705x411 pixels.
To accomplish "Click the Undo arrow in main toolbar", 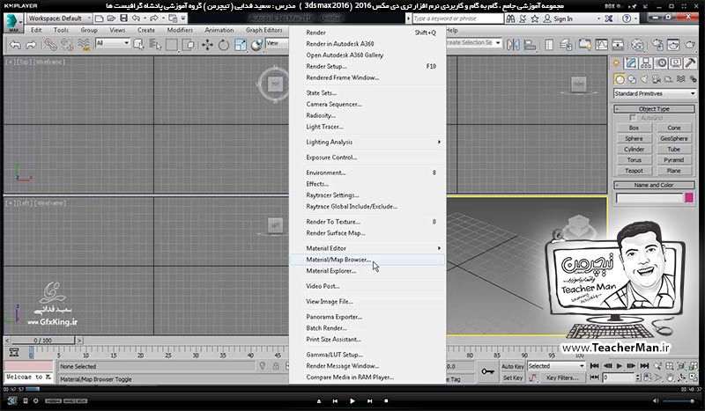I will [15, 45].
